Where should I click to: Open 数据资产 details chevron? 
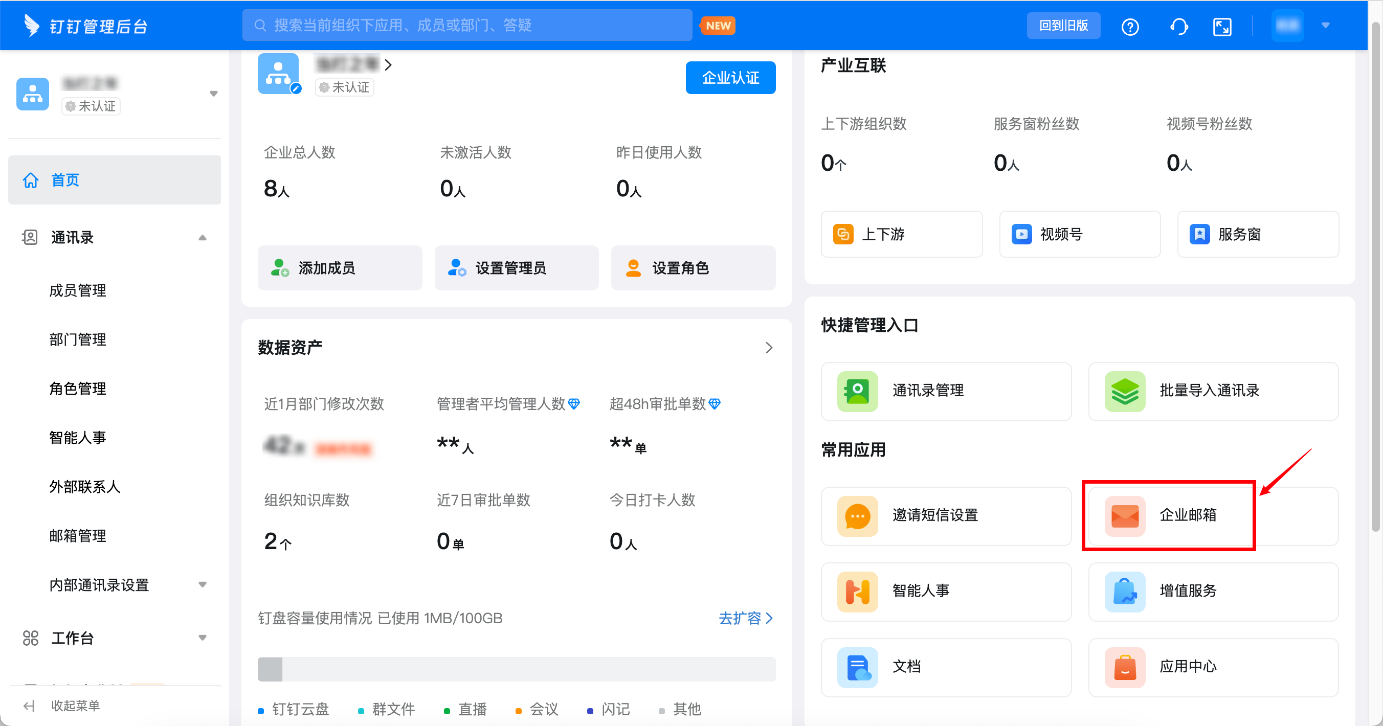tap(769, 348)
